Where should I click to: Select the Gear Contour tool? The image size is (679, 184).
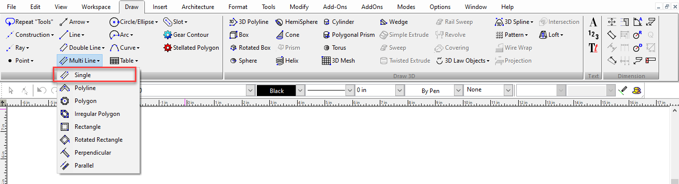(186, 35)
